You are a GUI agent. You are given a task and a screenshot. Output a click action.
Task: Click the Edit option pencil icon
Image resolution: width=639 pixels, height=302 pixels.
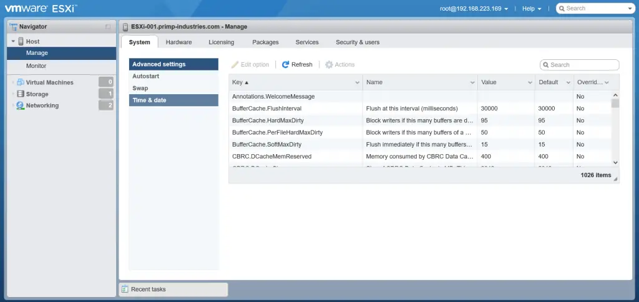point(235,64)
